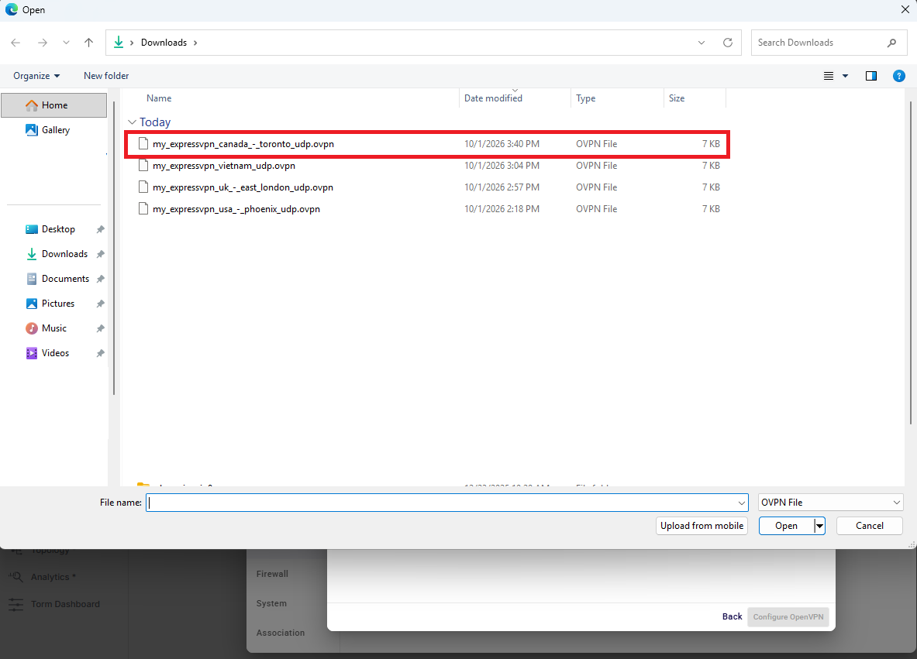Open the Downloads quick access folder

click(x=64, y=254)
